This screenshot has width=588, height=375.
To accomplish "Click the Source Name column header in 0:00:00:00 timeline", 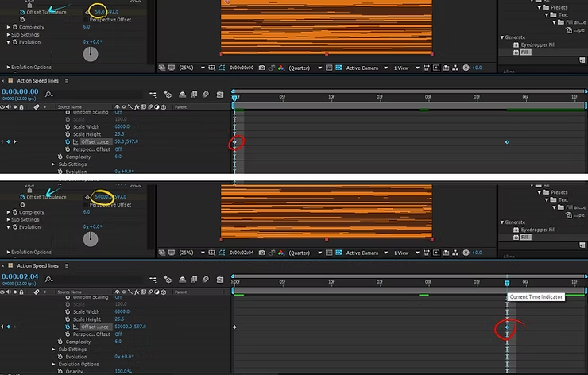I will point(69,107).
